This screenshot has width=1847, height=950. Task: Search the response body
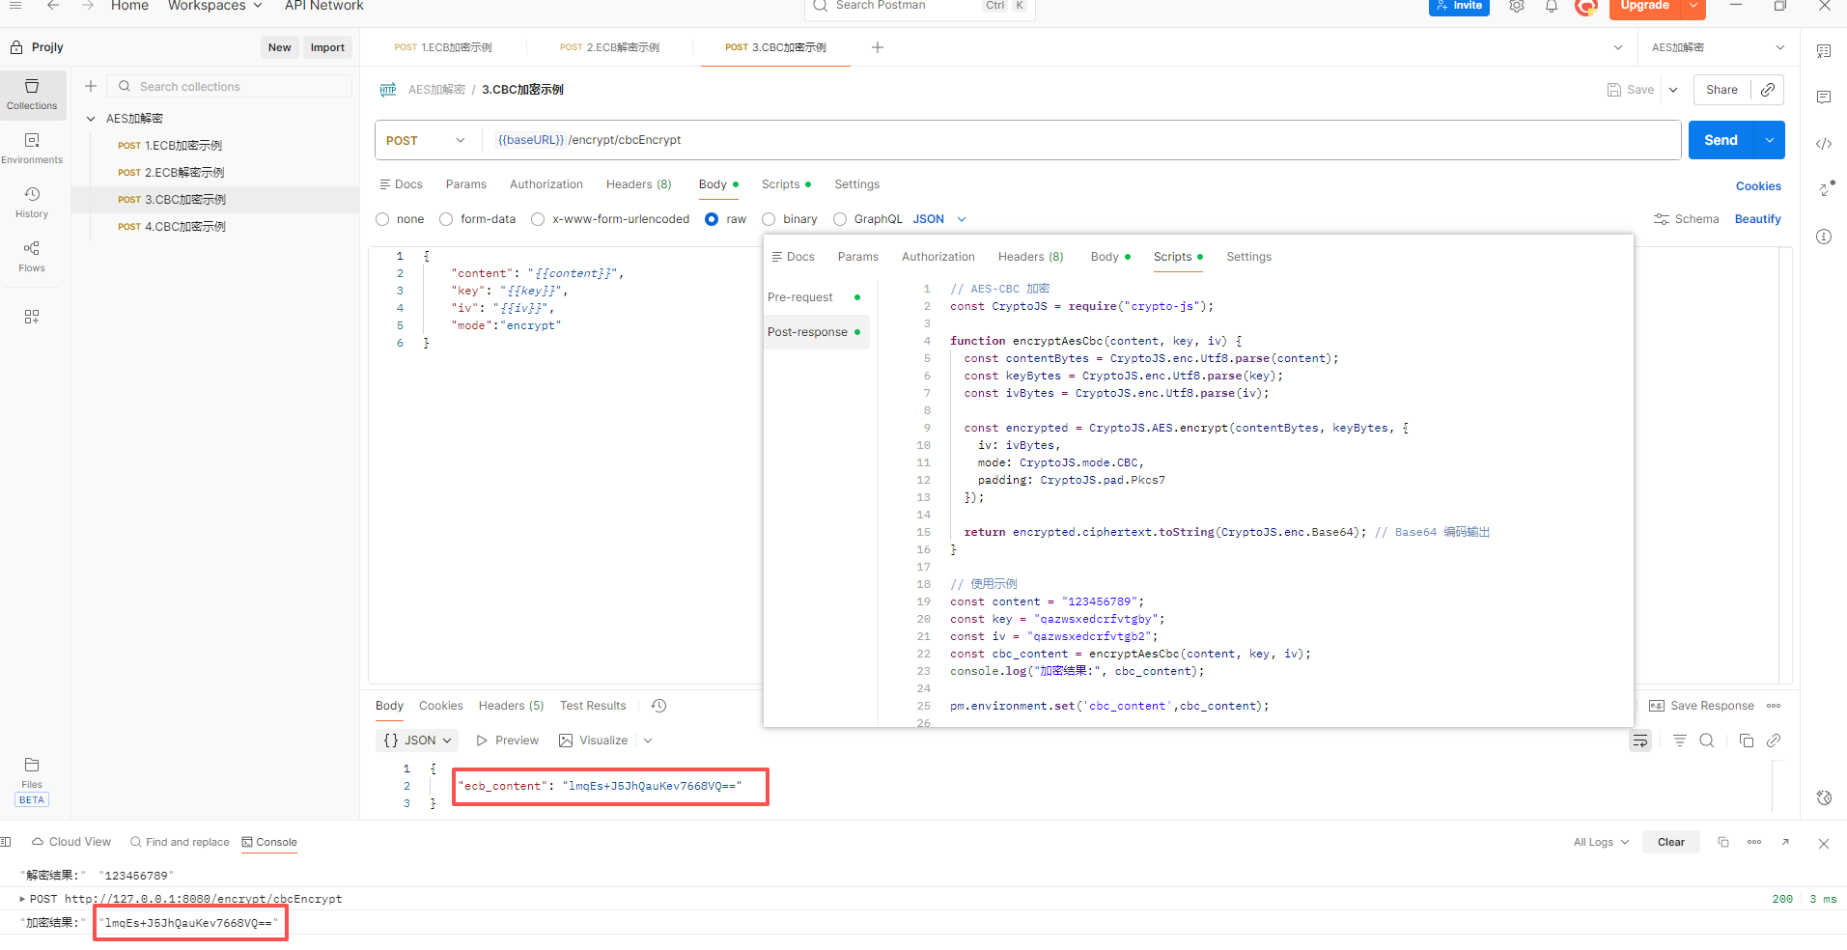pyautogui.click(x=1707, y=740)
